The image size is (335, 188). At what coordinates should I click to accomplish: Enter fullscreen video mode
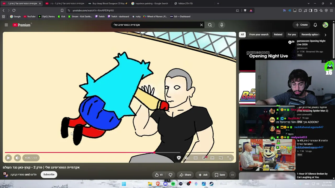pyautogui.click(x=229, y=158)
